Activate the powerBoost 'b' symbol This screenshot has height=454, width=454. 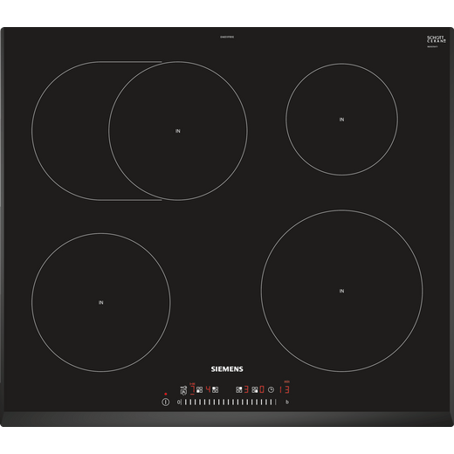coord(287,402)
